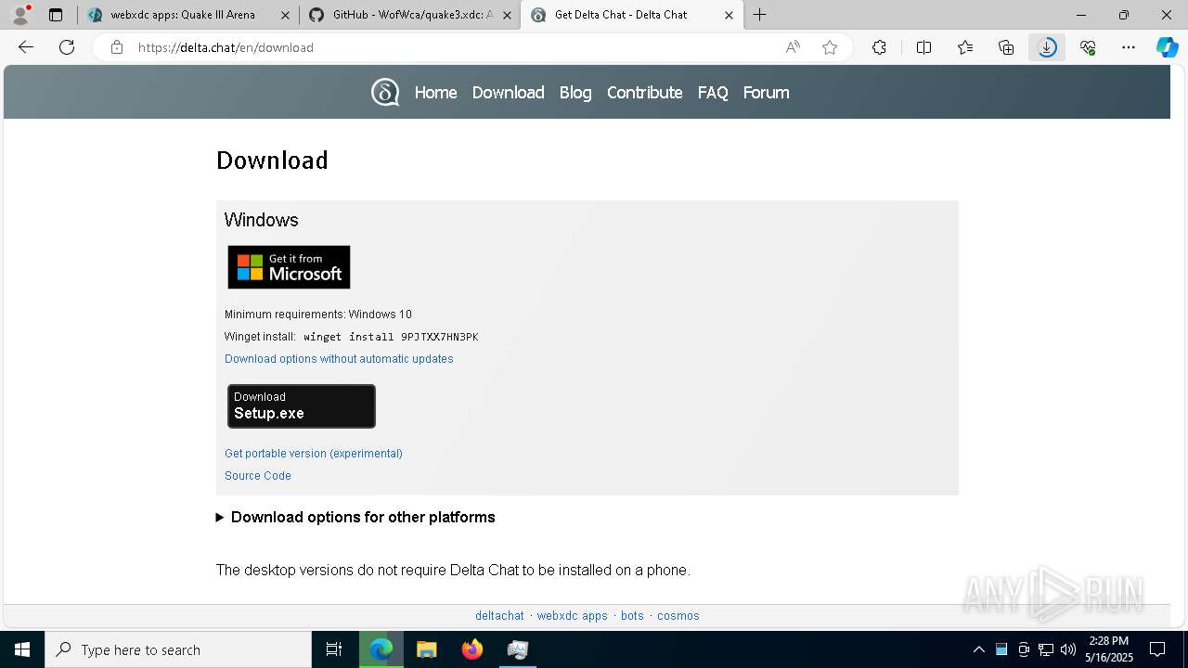Open Browser essentials icon
This screenshot has height=668, width=1188.
pyautogui.click(x=1088, y=47)
